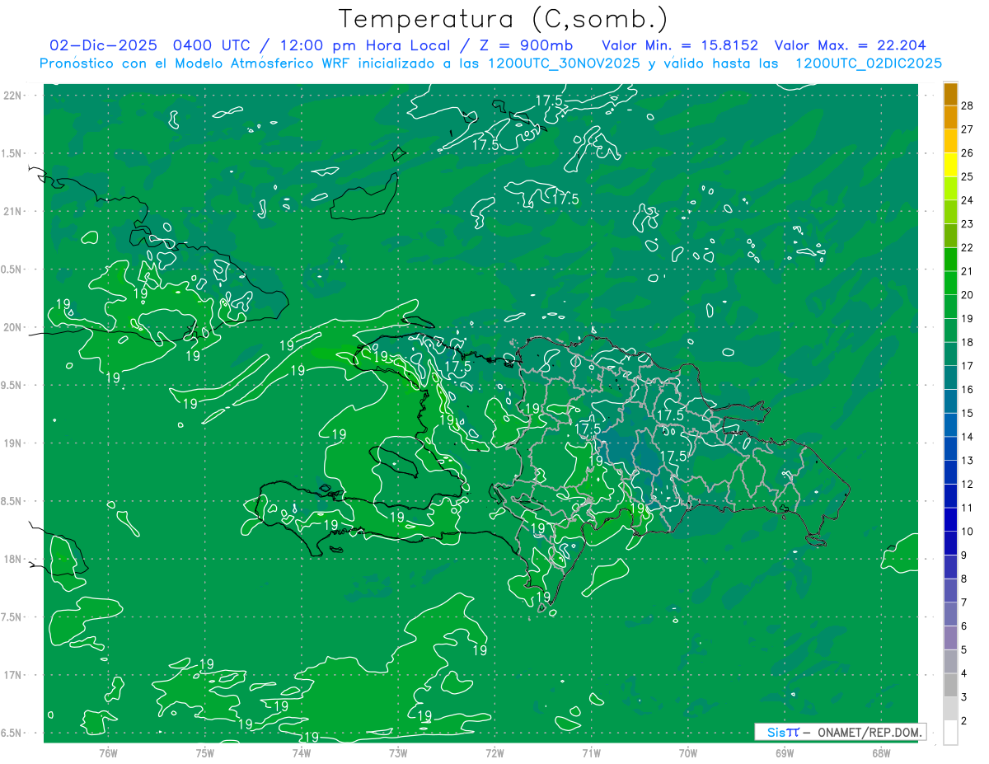Click the title 'Temperatura (C,somb.)'
This screenshot has width=989, height=764.
[503, 19]
